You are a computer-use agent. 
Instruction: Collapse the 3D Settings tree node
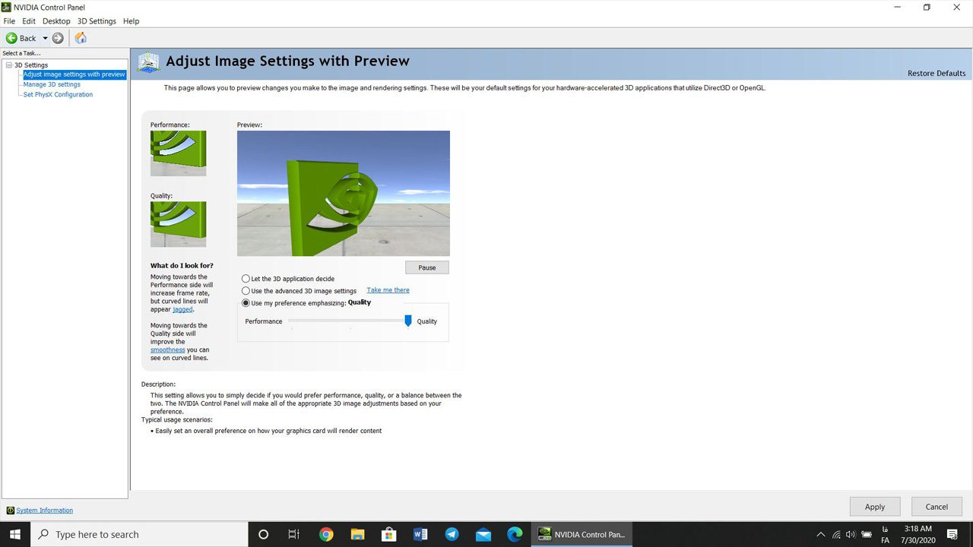click(x=8, y=65)
